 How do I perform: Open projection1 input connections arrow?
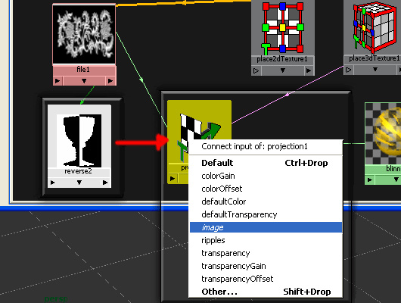173,179
